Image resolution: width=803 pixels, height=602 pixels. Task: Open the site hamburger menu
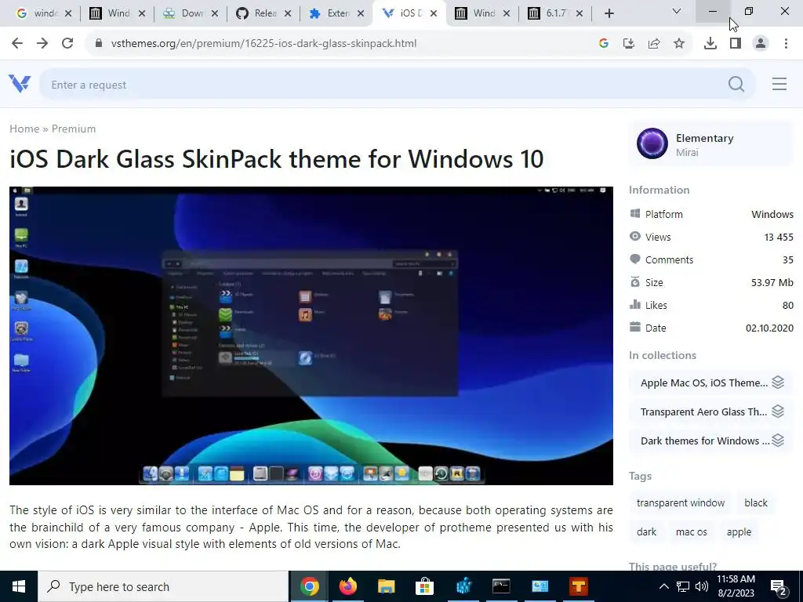pyautogui.click(x=779, y=84)
